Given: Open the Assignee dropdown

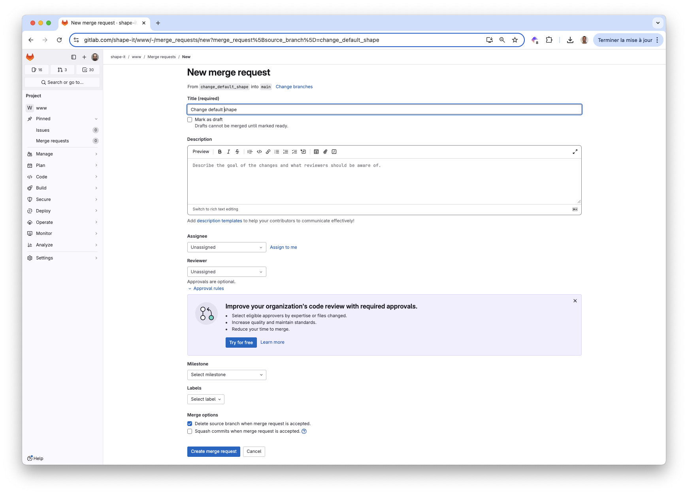Looking at the screenshot, I should point(226,248).
